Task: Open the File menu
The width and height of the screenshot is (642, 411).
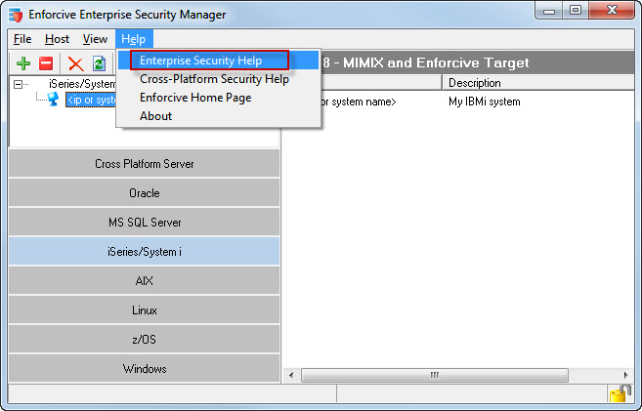Action: click(x=22, y=39)
